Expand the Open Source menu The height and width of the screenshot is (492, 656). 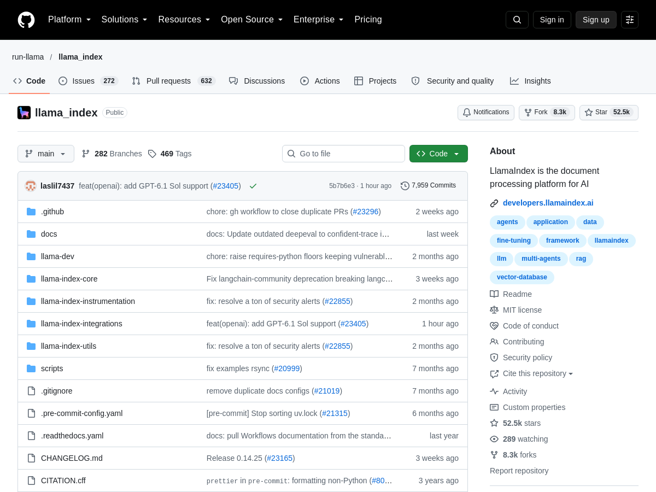(252, 20)
